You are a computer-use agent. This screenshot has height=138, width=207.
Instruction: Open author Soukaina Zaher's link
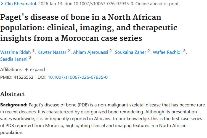[x=130, y=52]
